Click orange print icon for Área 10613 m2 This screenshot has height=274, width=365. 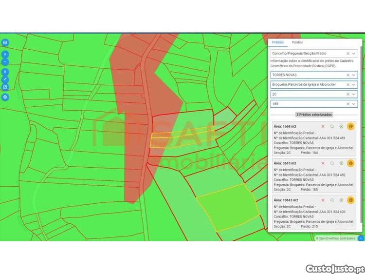[350, 200]
